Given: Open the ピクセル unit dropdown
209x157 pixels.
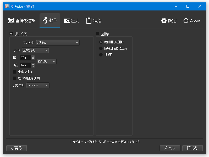Looking at the screenshot, I should coord(47,61).
